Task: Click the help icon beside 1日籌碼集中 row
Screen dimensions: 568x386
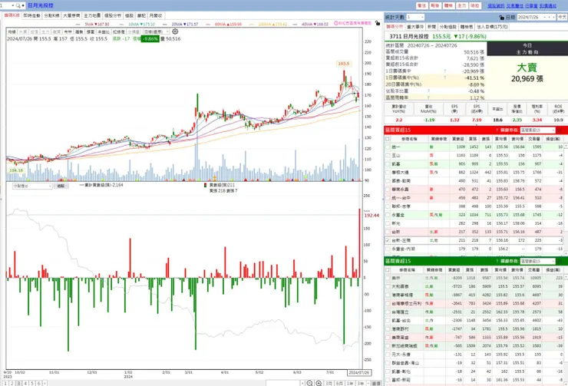Action: tap(445, 71)
